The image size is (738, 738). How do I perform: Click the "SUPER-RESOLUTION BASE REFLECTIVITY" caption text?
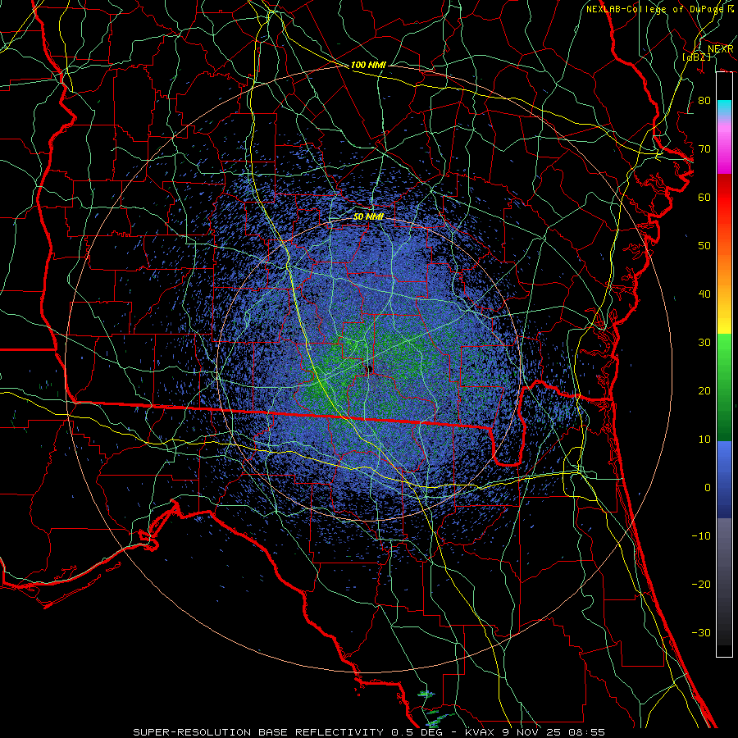(258, 732)
